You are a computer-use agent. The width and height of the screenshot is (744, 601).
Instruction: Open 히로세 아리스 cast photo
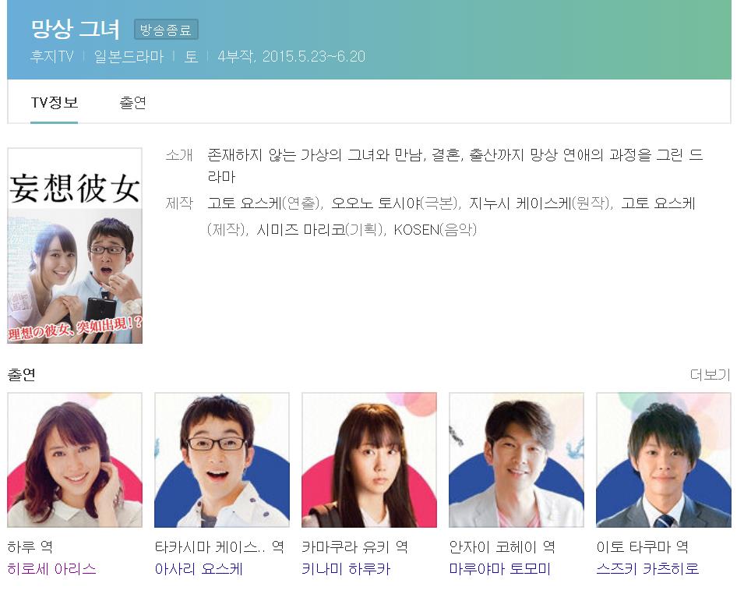coord(75,460)
